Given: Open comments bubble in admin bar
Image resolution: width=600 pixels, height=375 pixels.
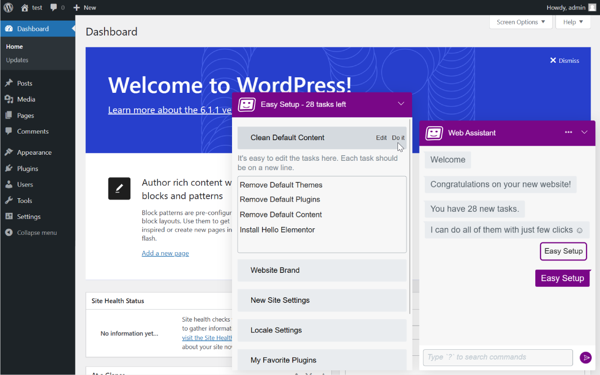Looking at the screenshot, I should [54, 7].
